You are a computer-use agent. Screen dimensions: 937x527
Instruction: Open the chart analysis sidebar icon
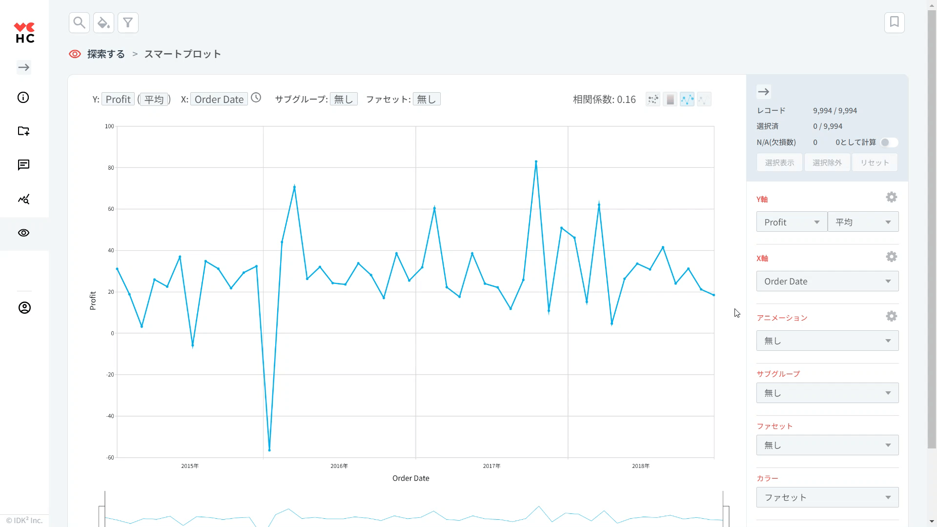click(23, 199)
